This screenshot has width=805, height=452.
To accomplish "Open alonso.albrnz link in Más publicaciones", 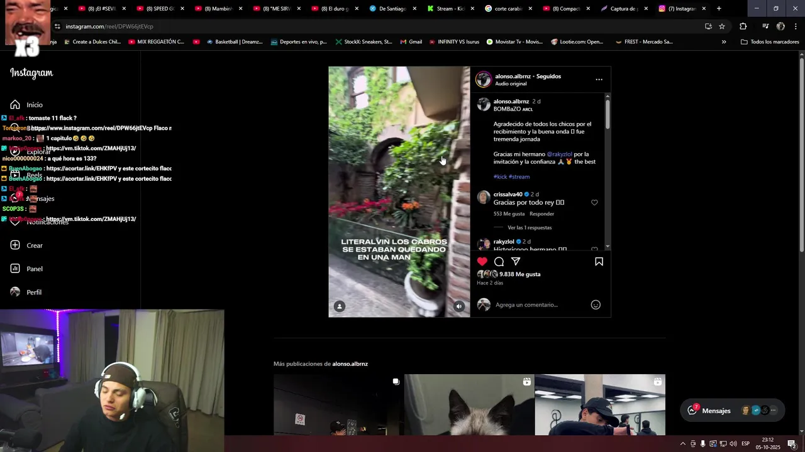I will click(350, 364).
